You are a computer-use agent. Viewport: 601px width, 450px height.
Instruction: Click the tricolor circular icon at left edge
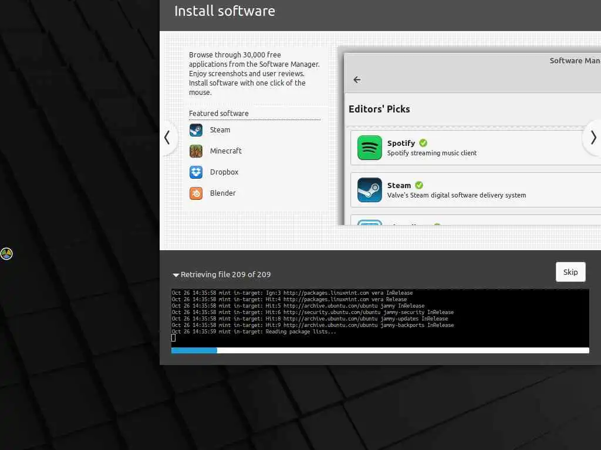click(6, 254)
